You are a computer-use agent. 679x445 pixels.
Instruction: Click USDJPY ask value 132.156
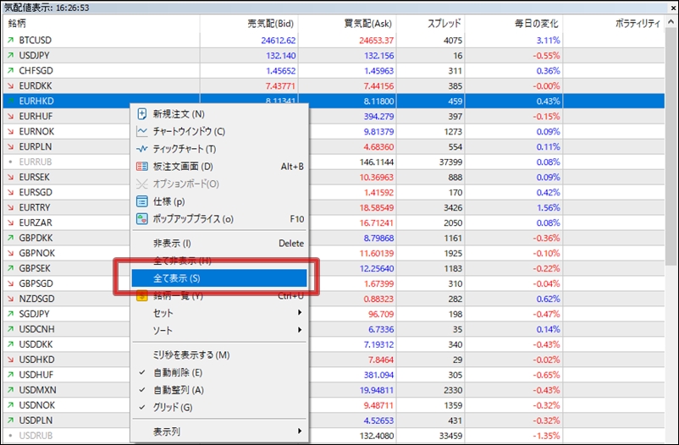pyautogui.click(x=379, y=55)
